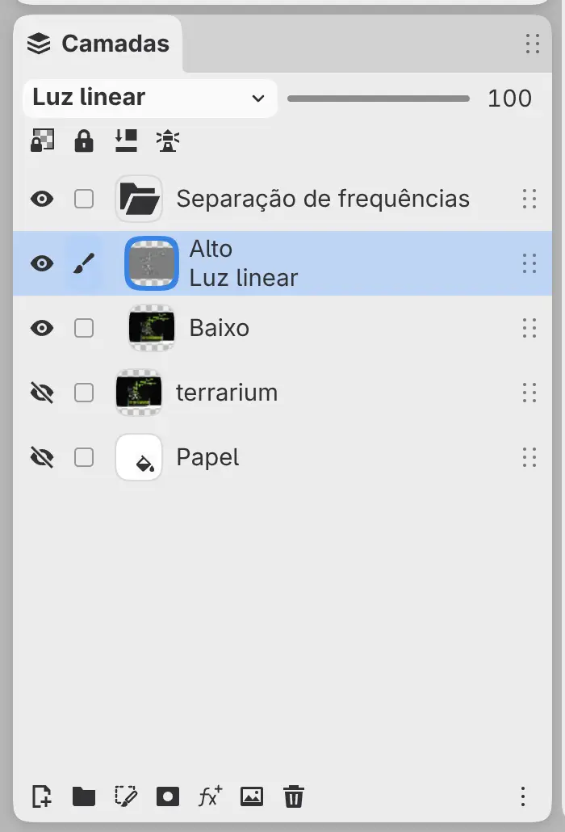Click the Baixo layer thumbnail

coord(152,328)
